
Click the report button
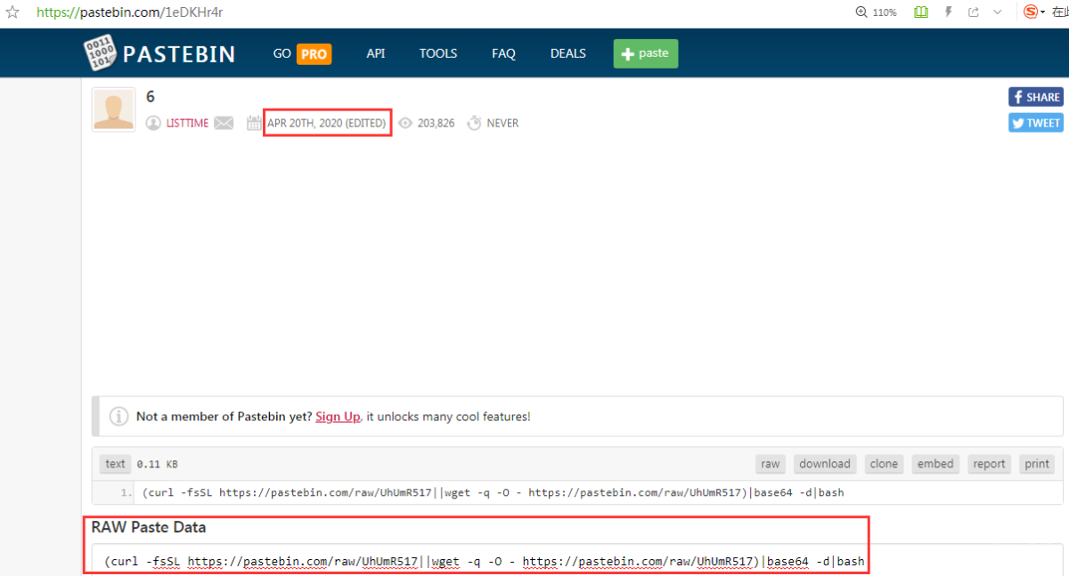989,464
